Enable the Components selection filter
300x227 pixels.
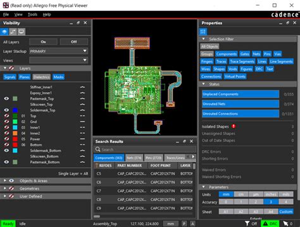tap(227, 54)
